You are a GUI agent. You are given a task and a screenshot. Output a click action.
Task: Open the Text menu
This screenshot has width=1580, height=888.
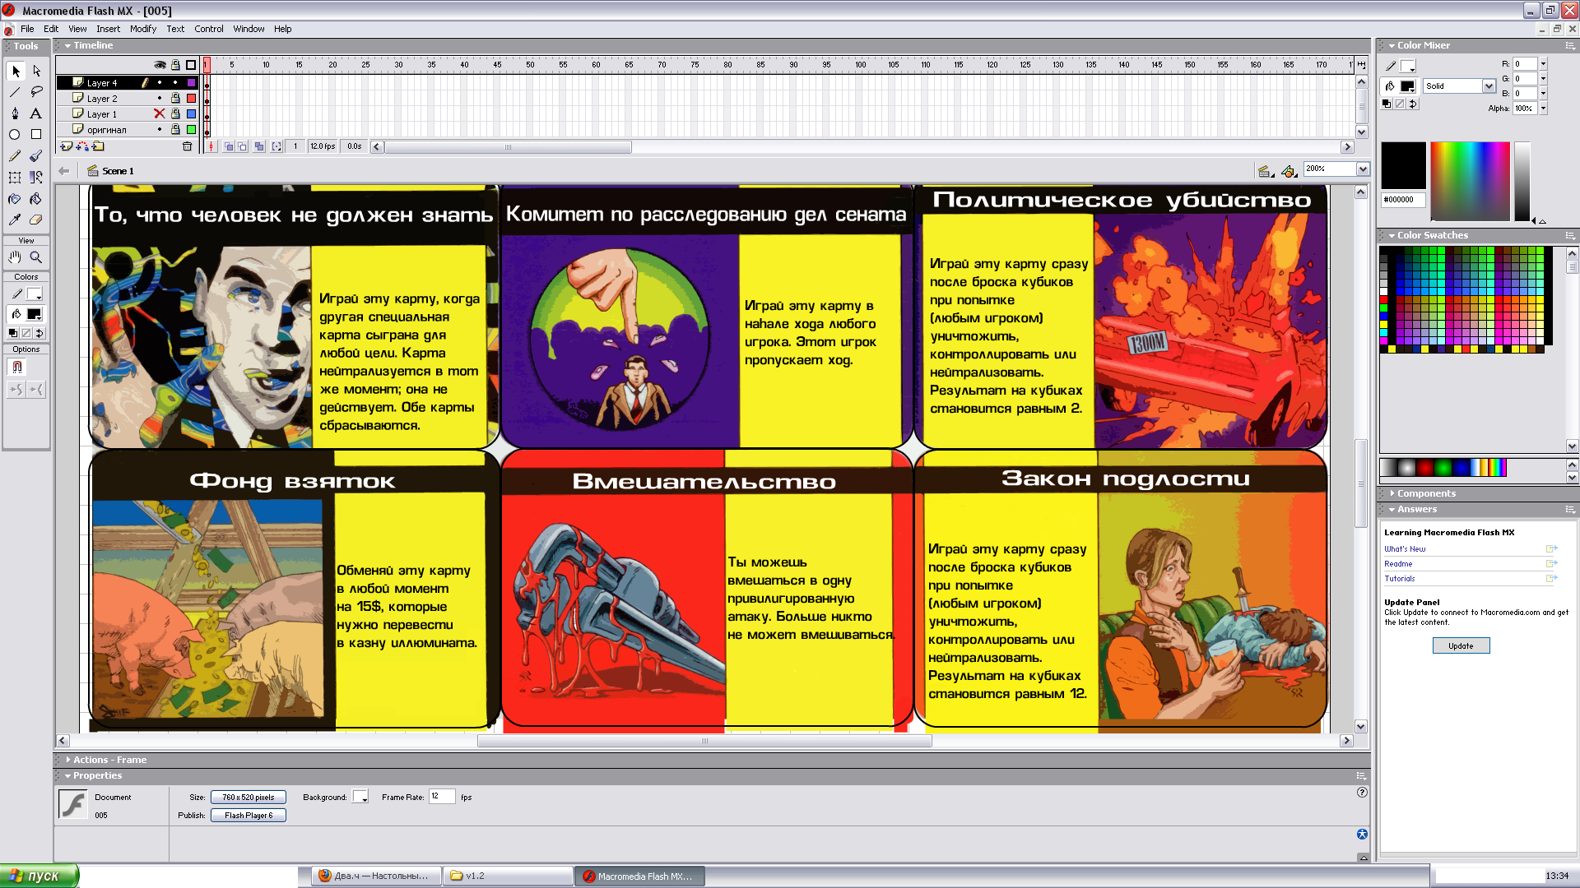[x=175, y=29]
